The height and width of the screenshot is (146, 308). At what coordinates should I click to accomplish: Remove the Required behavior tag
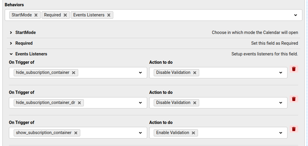pyautogui.click(x=65, y=15)
